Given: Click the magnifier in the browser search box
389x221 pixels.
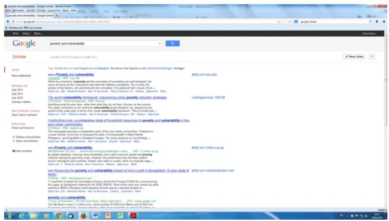Looking at the screenshot, I should 370,22.
